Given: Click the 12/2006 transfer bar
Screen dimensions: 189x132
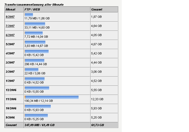Looking at the screenshot, I should point(37,88).
